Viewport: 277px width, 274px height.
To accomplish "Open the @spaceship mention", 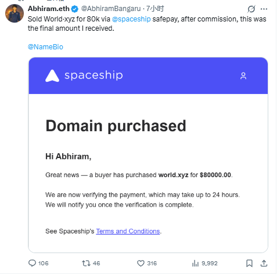I will (x=131, y=19).
